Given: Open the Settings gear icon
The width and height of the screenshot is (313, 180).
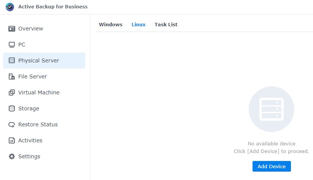Looking at the screenshot, I should [x=11, y=156].
